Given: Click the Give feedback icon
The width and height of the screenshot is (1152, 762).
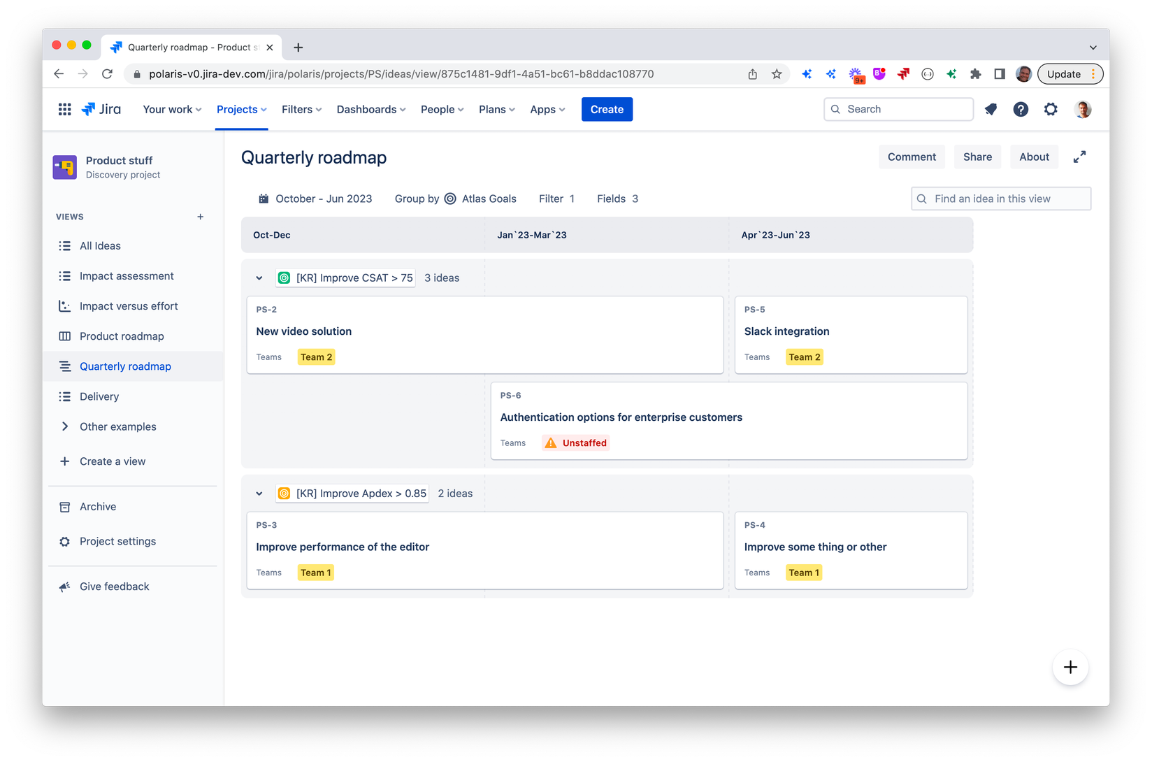Looking at the screenshot, I should (64, 586).
